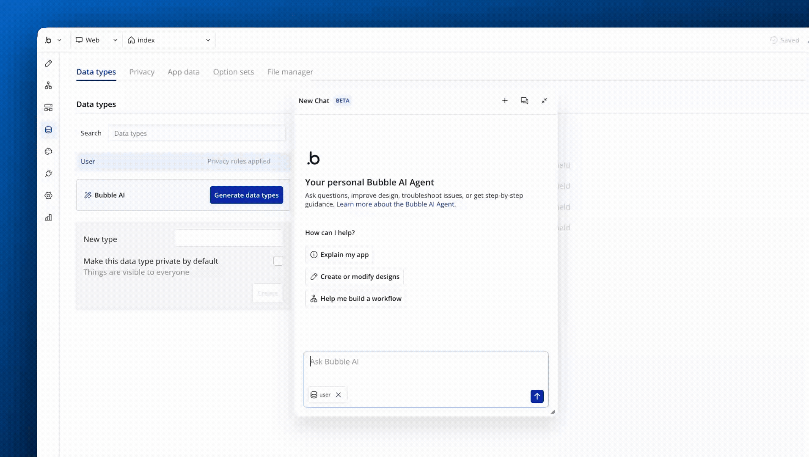Open the Design tab pencil icon in sidebar
The width and height of the screenshot is (809, 457).
[49, 63]
